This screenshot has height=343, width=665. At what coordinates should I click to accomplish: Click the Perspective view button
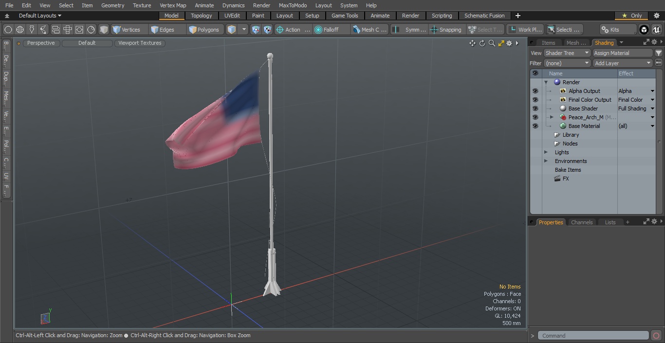[x=41, y=43]
